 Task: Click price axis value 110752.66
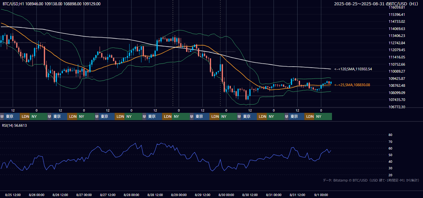tap(397, 64)
